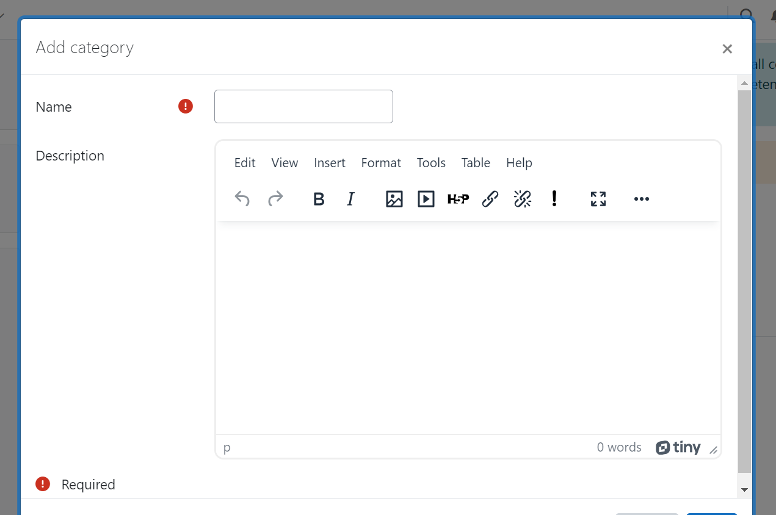Screen dimensions: 776x515
Task: Click the editor resize handle corner
Action: coord(713,450)
